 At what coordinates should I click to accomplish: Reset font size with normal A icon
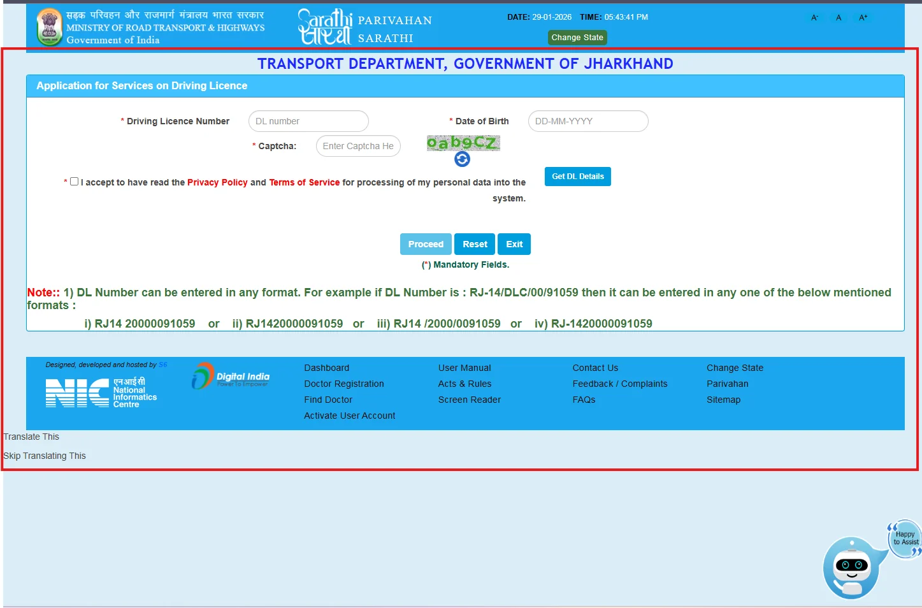tap(839, 18)
